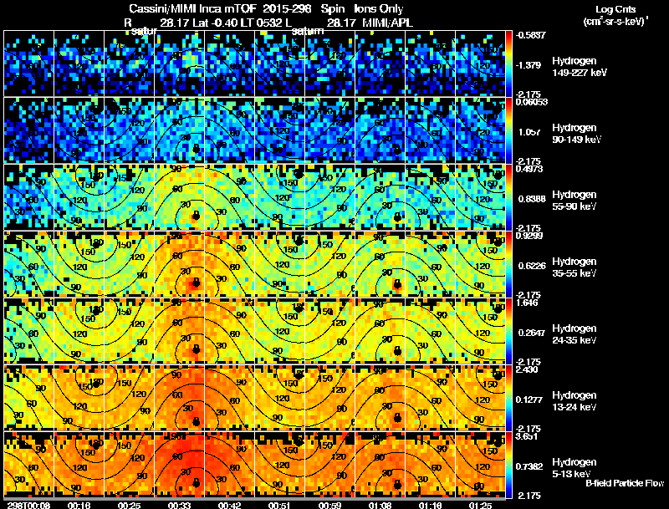Viewport: 669px width, 509px height.
Task: Click the '00:25' time axis label
Action: [130, 505]
